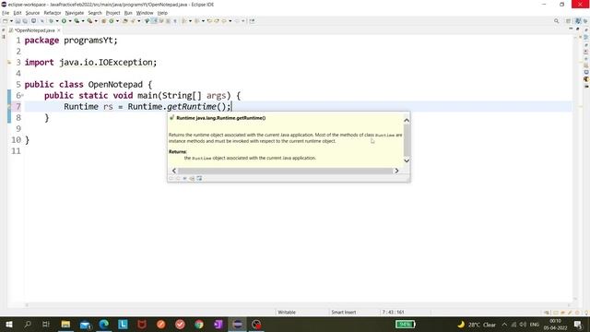The height and width of the screenshot is (332, 590).
Task: Open the File menu
Action: pyautogui.click(x=6, y=13)
